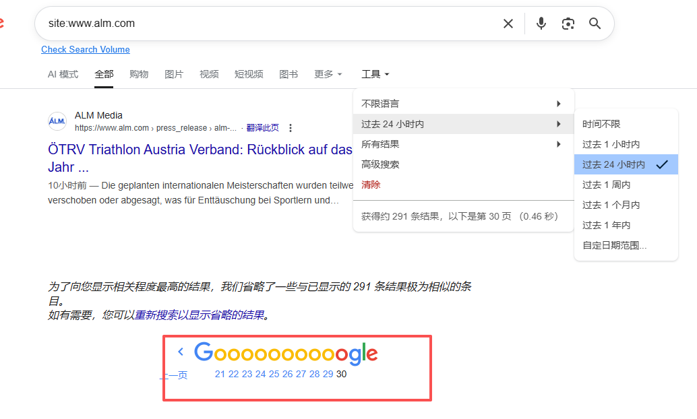Open three-dot options for ALM Media result

[291, 128]
